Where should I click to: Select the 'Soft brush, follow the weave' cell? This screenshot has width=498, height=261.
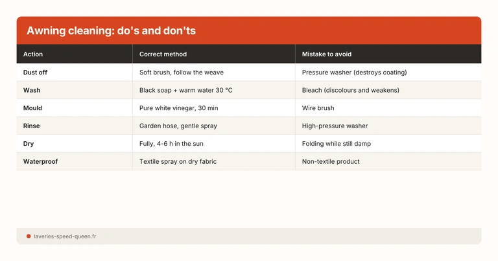pyautogui.click(x=182, y=73)
